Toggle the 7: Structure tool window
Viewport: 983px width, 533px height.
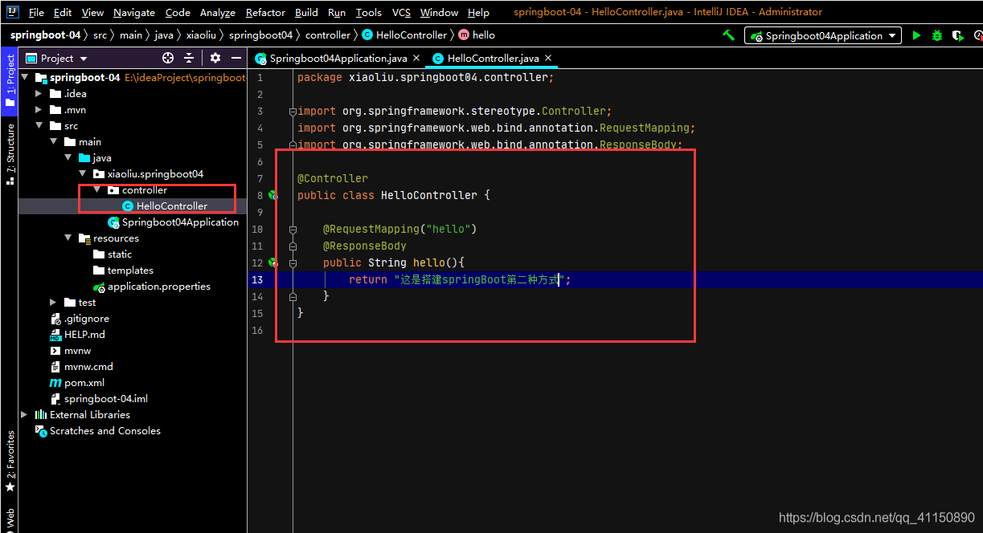pos(10,154)
